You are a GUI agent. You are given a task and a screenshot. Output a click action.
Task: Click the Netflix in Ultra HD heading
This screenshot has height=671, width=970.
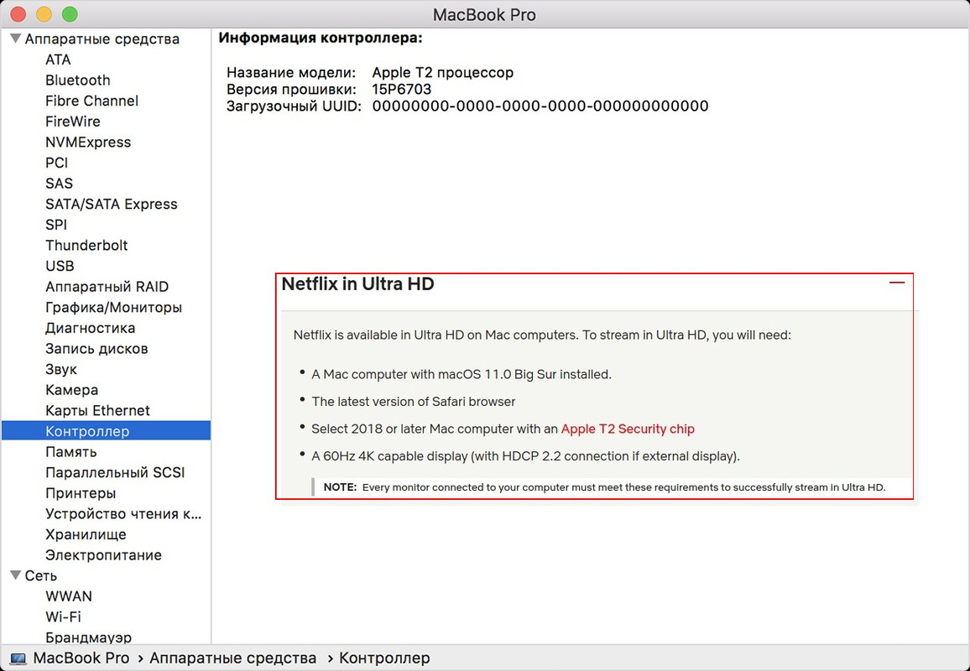click(357, 283)
